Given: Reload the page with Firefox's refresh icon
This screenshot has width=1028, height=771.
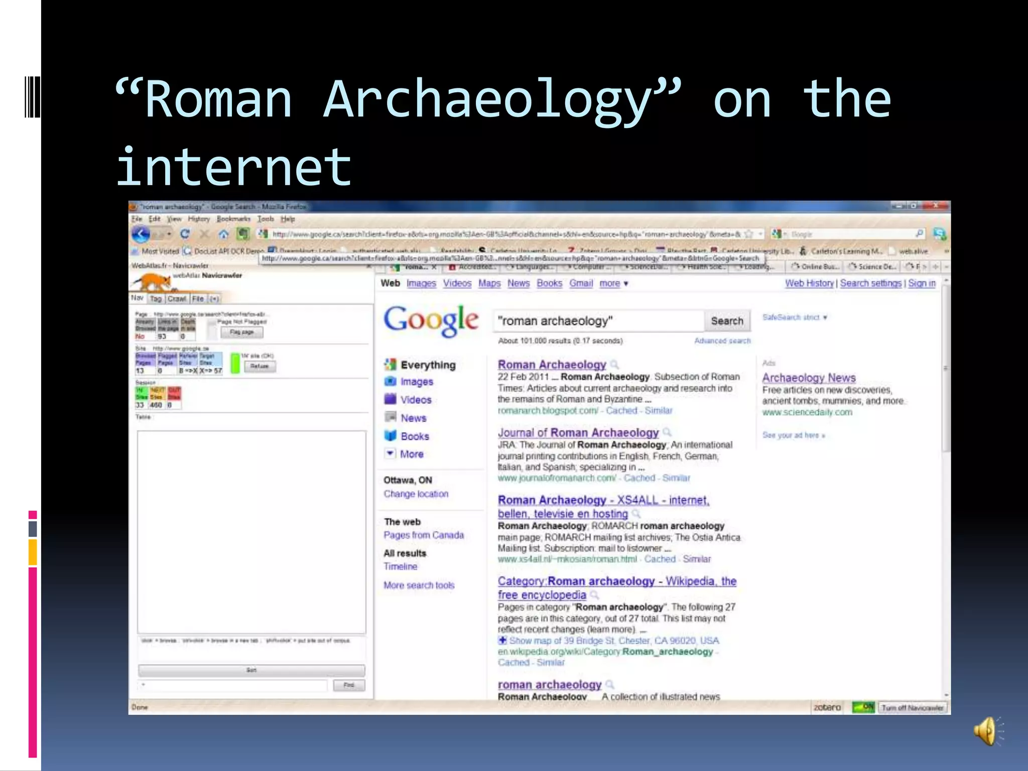Looking at the screenshot, I should (x=185, y=234).
